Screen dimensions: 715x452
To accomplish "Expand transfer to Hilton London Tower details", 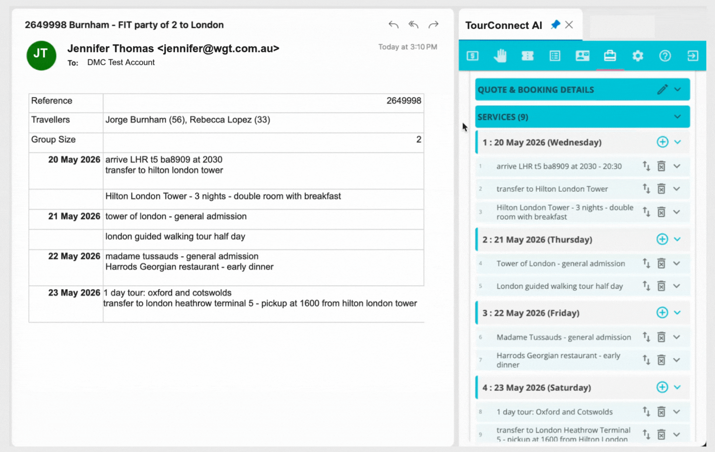I will click(677, 189).
